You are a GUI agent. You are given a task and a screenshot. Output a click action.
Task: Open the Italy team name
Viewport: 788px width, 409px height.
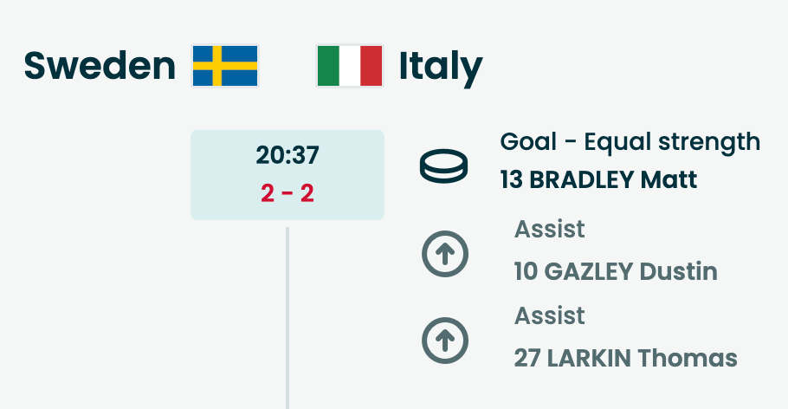click(x=440, y=66)
